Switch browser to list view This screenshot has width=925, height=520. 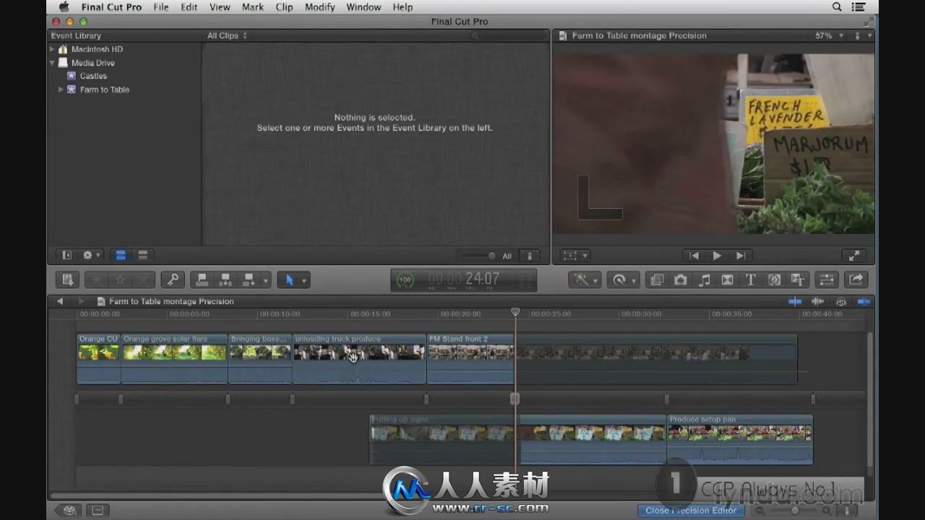tap(143, 255)
